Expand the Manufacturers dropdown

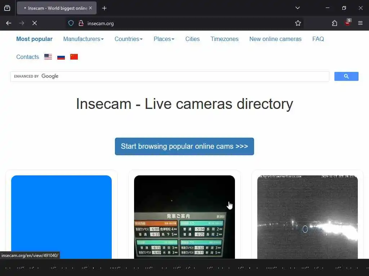click(84, 39)
